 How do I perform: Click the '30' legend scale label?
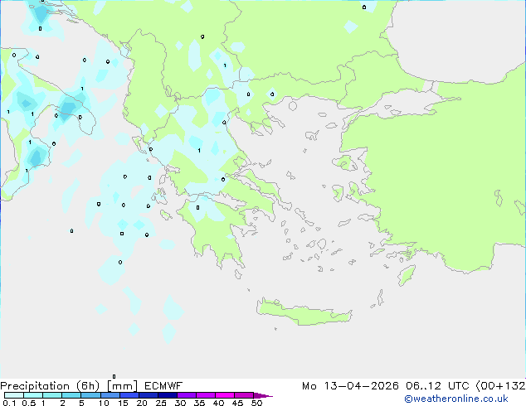click(180, 403)
